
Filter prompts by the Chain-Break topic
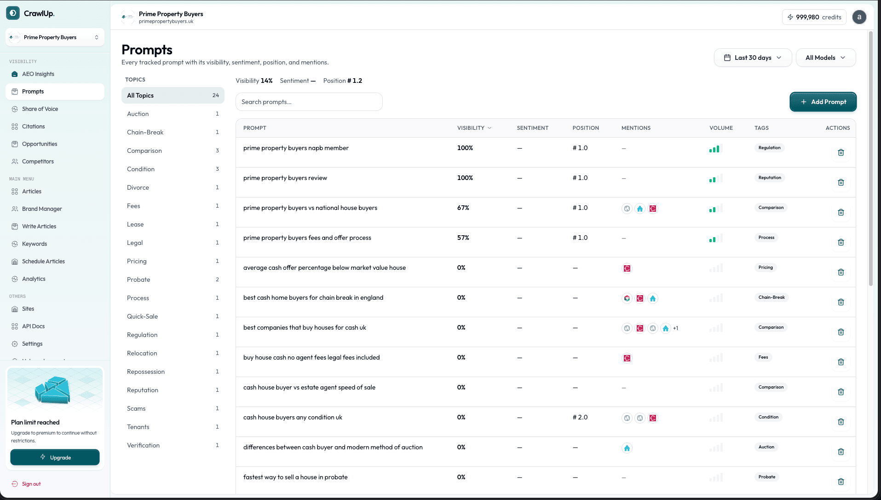[x=173, y=132]
